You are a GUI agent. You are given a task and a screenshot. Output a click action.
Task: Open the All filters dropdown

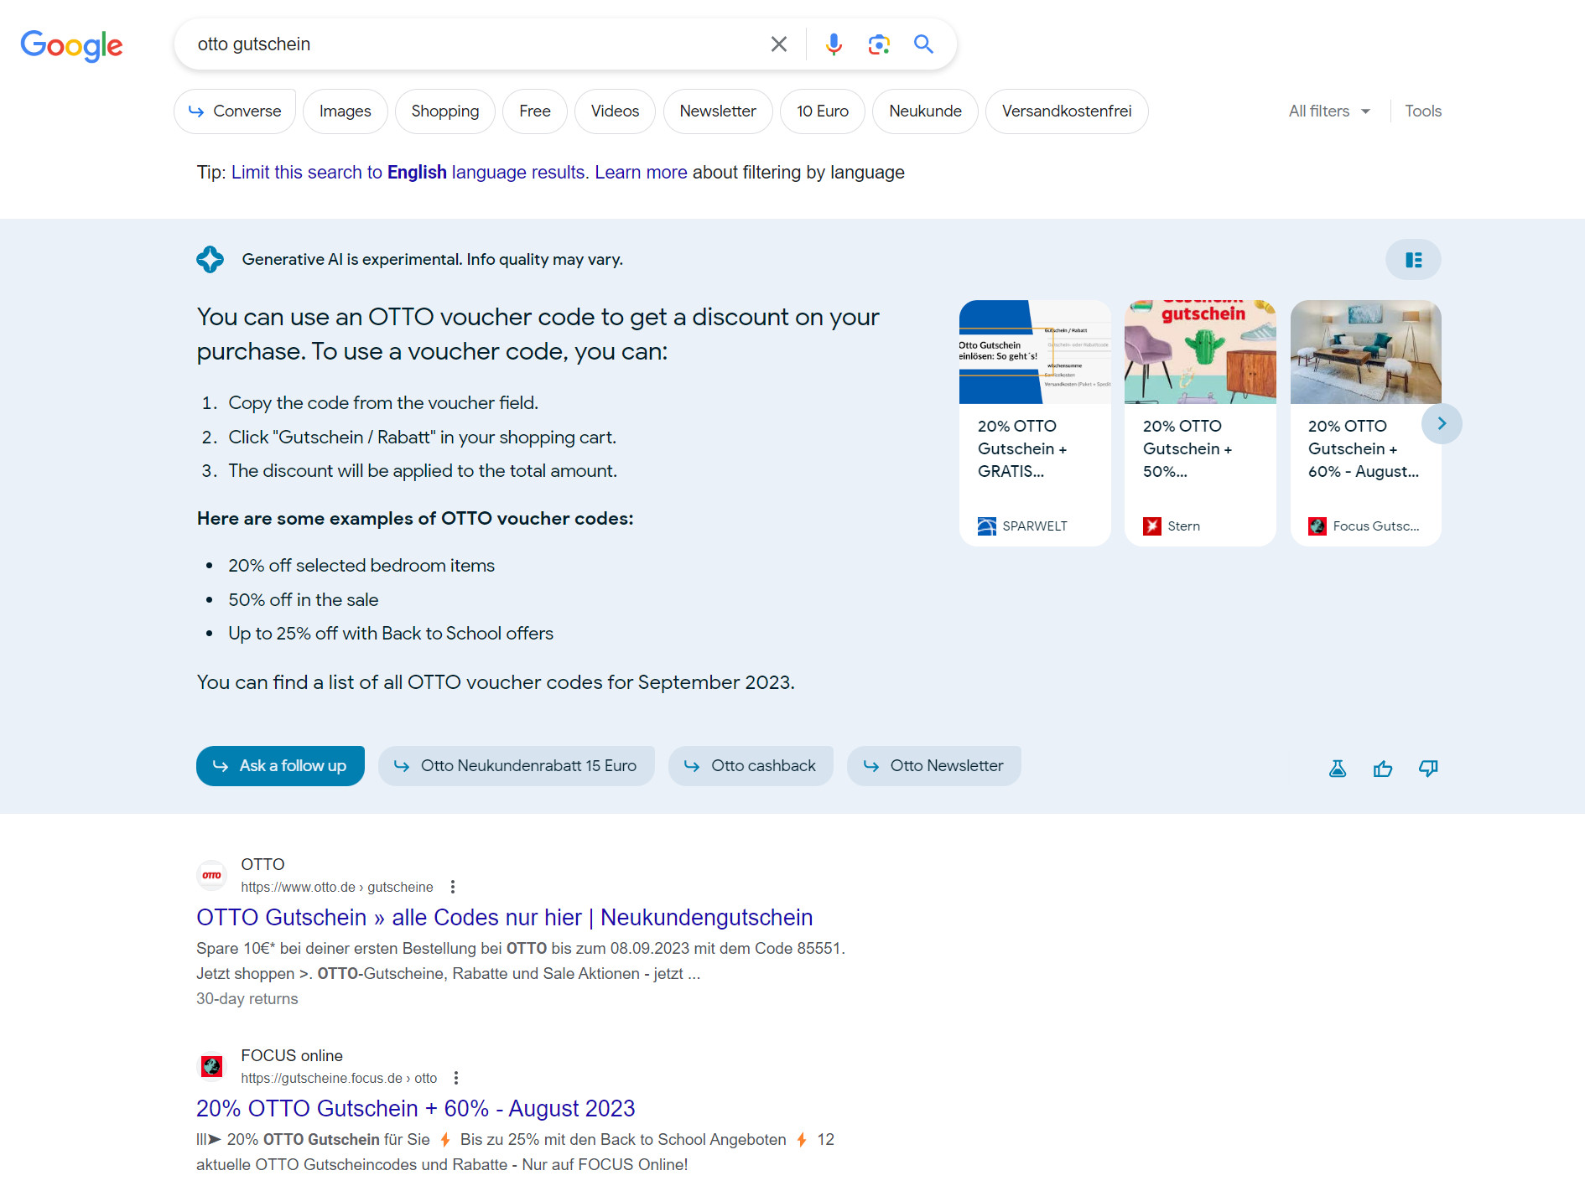(1328, 111)
